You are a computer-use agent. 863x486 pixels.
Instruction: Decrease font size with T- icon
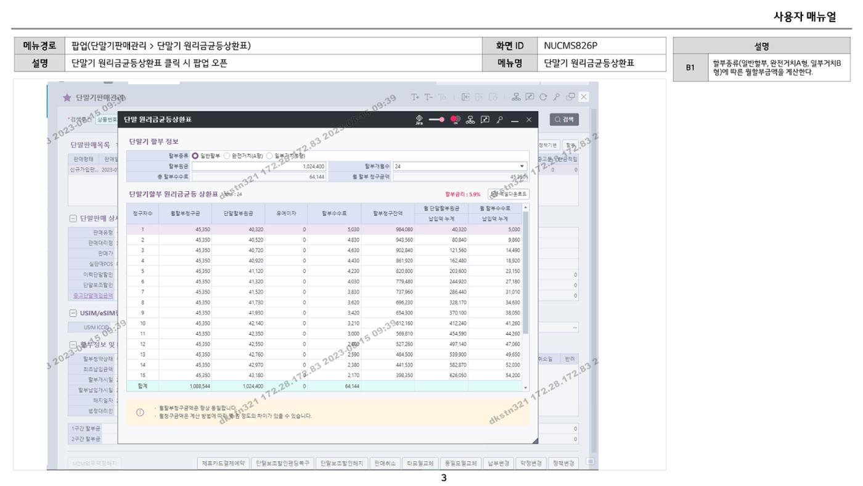(x=427, y=97)
